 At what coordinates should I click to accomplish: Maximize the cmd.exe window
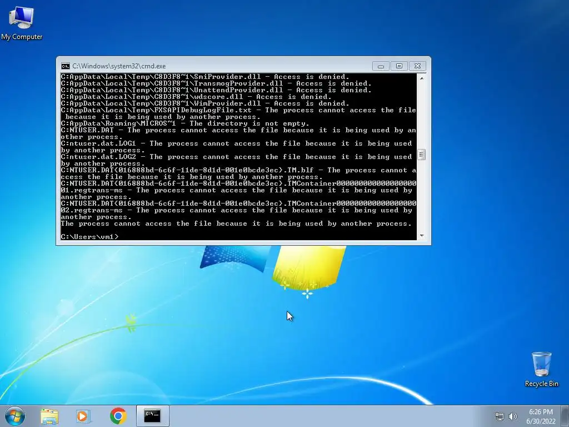coord(399,66)
